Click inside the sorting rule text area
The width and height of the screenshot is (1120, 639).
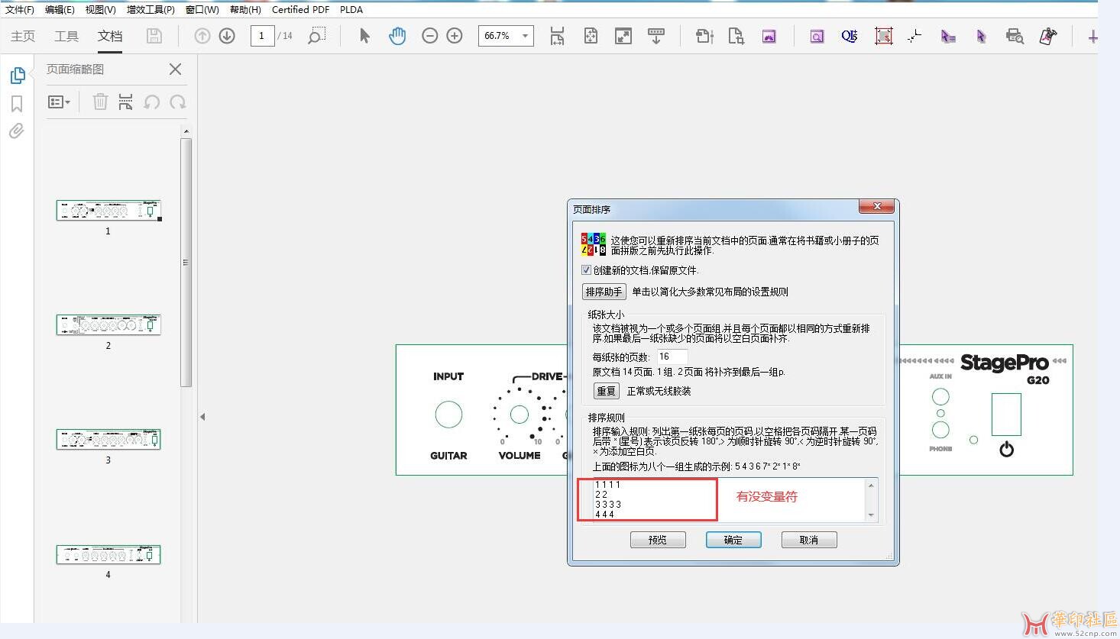(729, 500)
